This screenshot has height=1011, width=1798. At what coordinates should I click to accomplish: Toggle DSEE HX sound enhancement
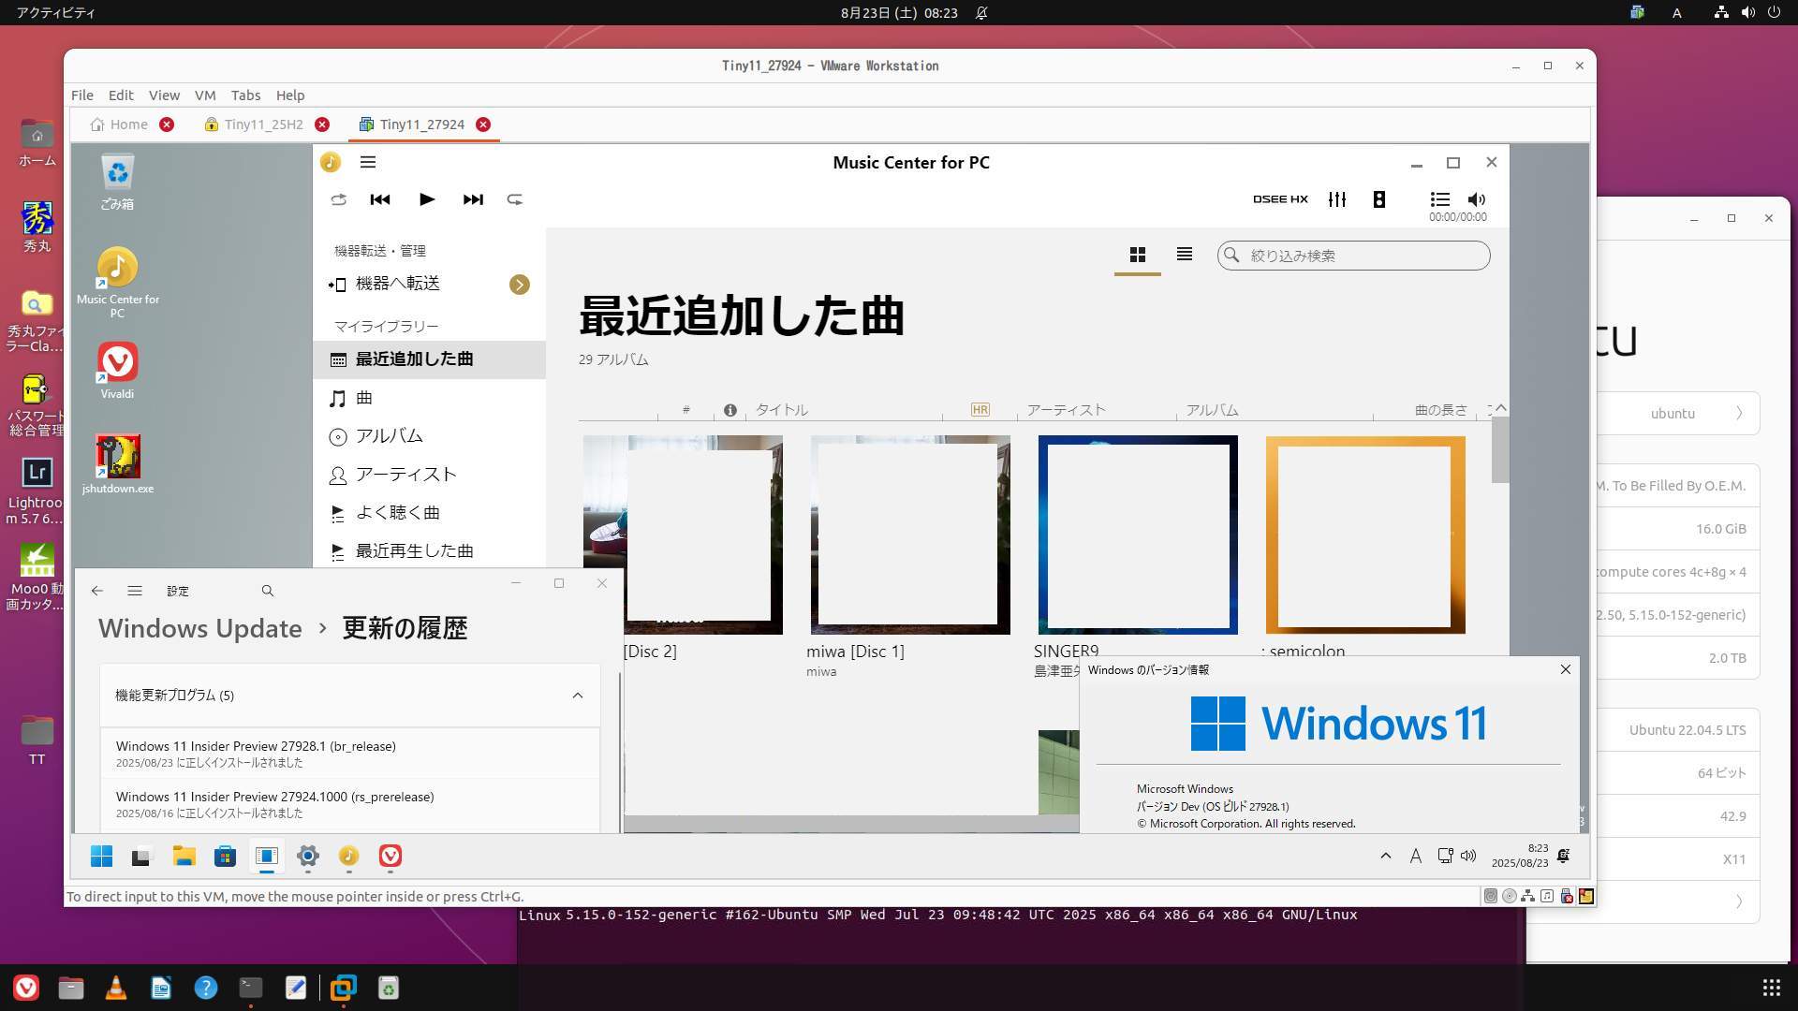coord(1280,199)
